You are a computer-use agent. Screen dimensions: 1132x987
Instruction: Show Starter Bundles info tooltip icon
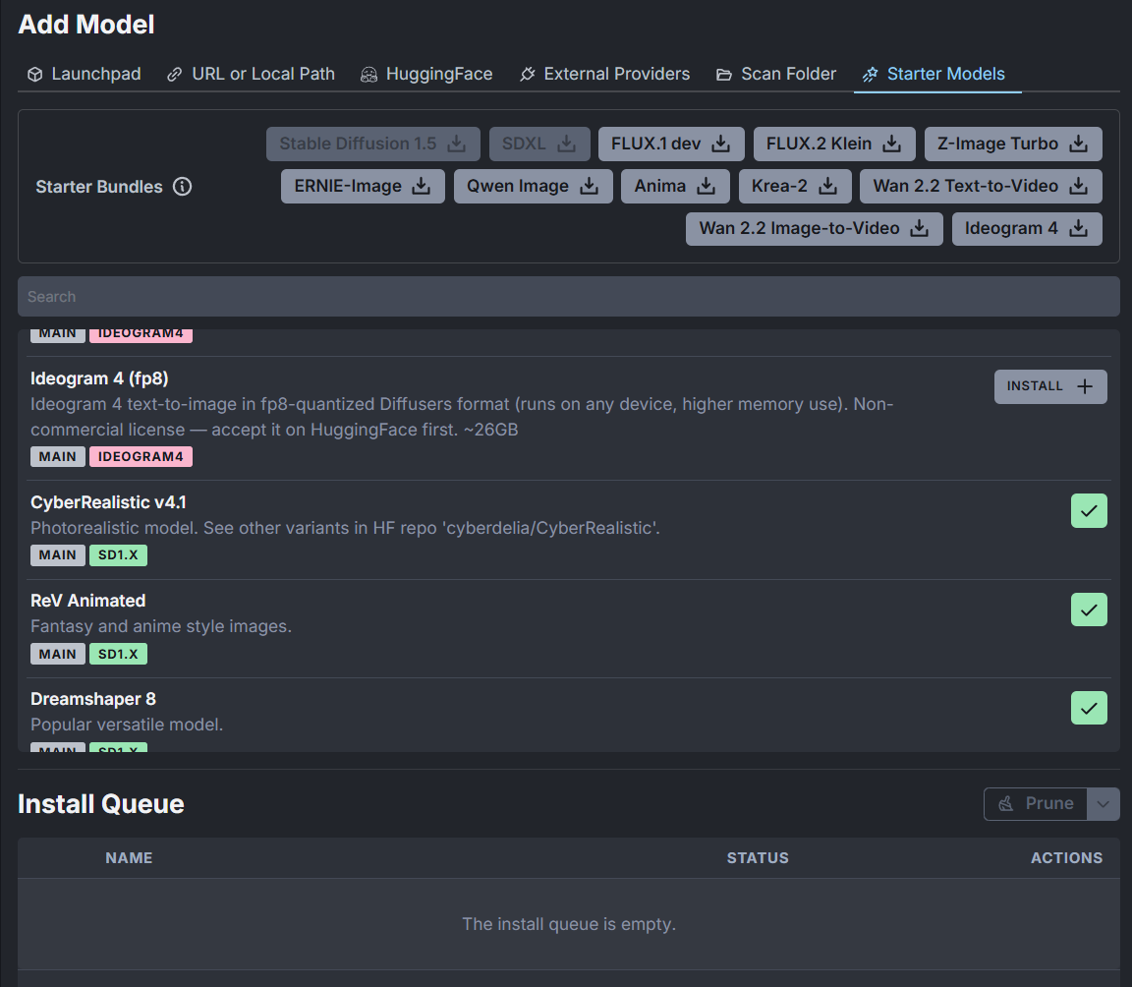coord(183,186)
